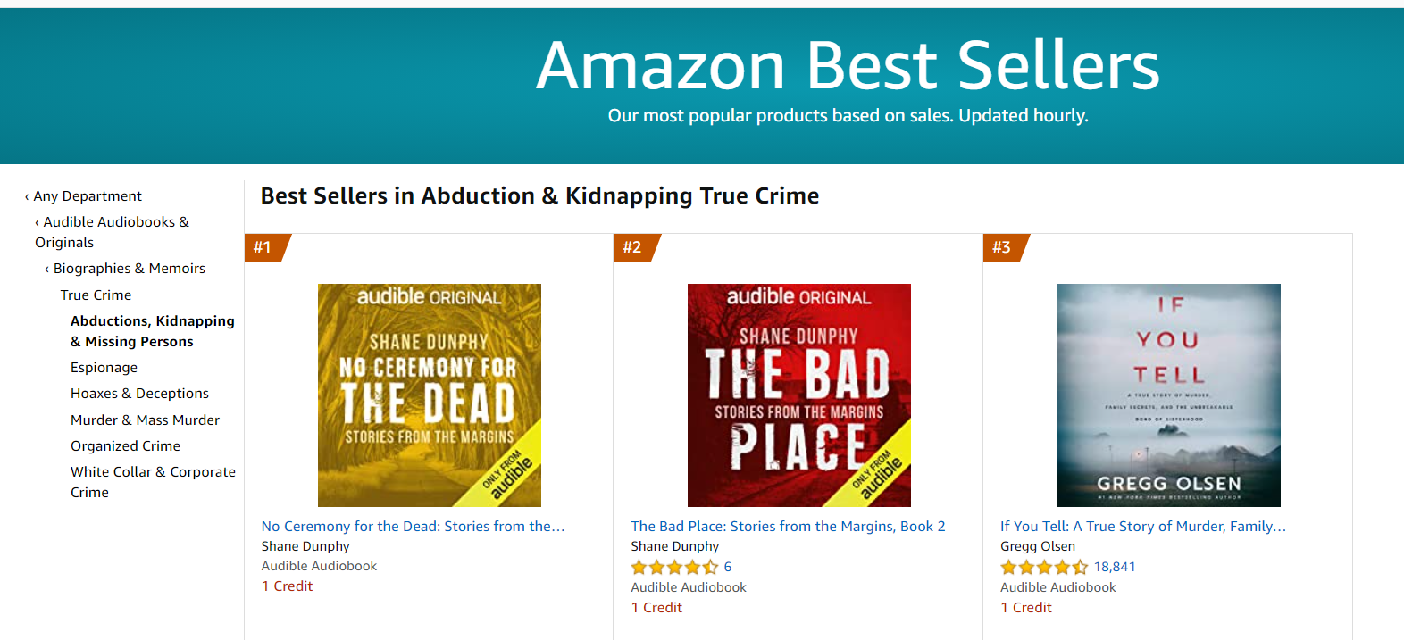Open No Ceremony for the Dead title link
The width and height of the screenshot is (1404, 640).
tap(413, 527)
